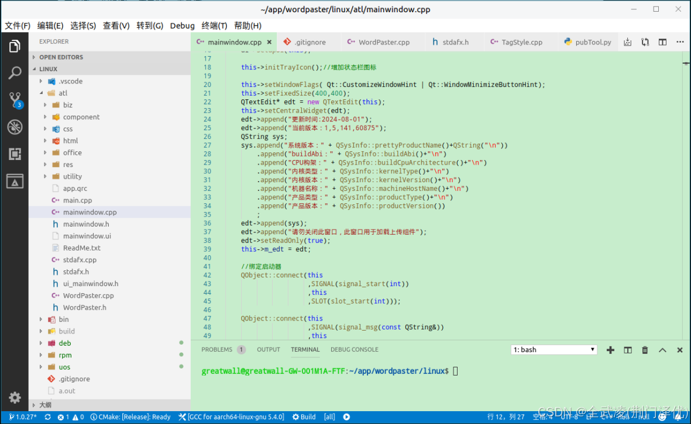Click the [all] build target in status bar
The width and height of the screenshot is (691, 424).
(329, 417)
